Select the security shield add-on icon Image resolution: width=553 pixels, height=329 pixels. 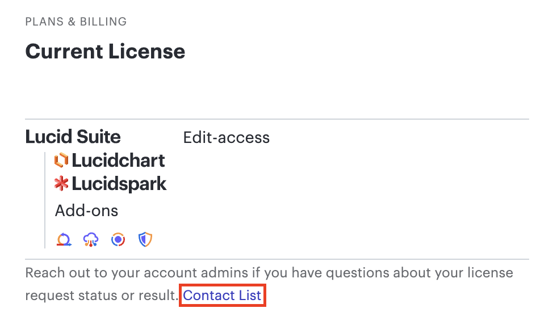pos(144,239)
